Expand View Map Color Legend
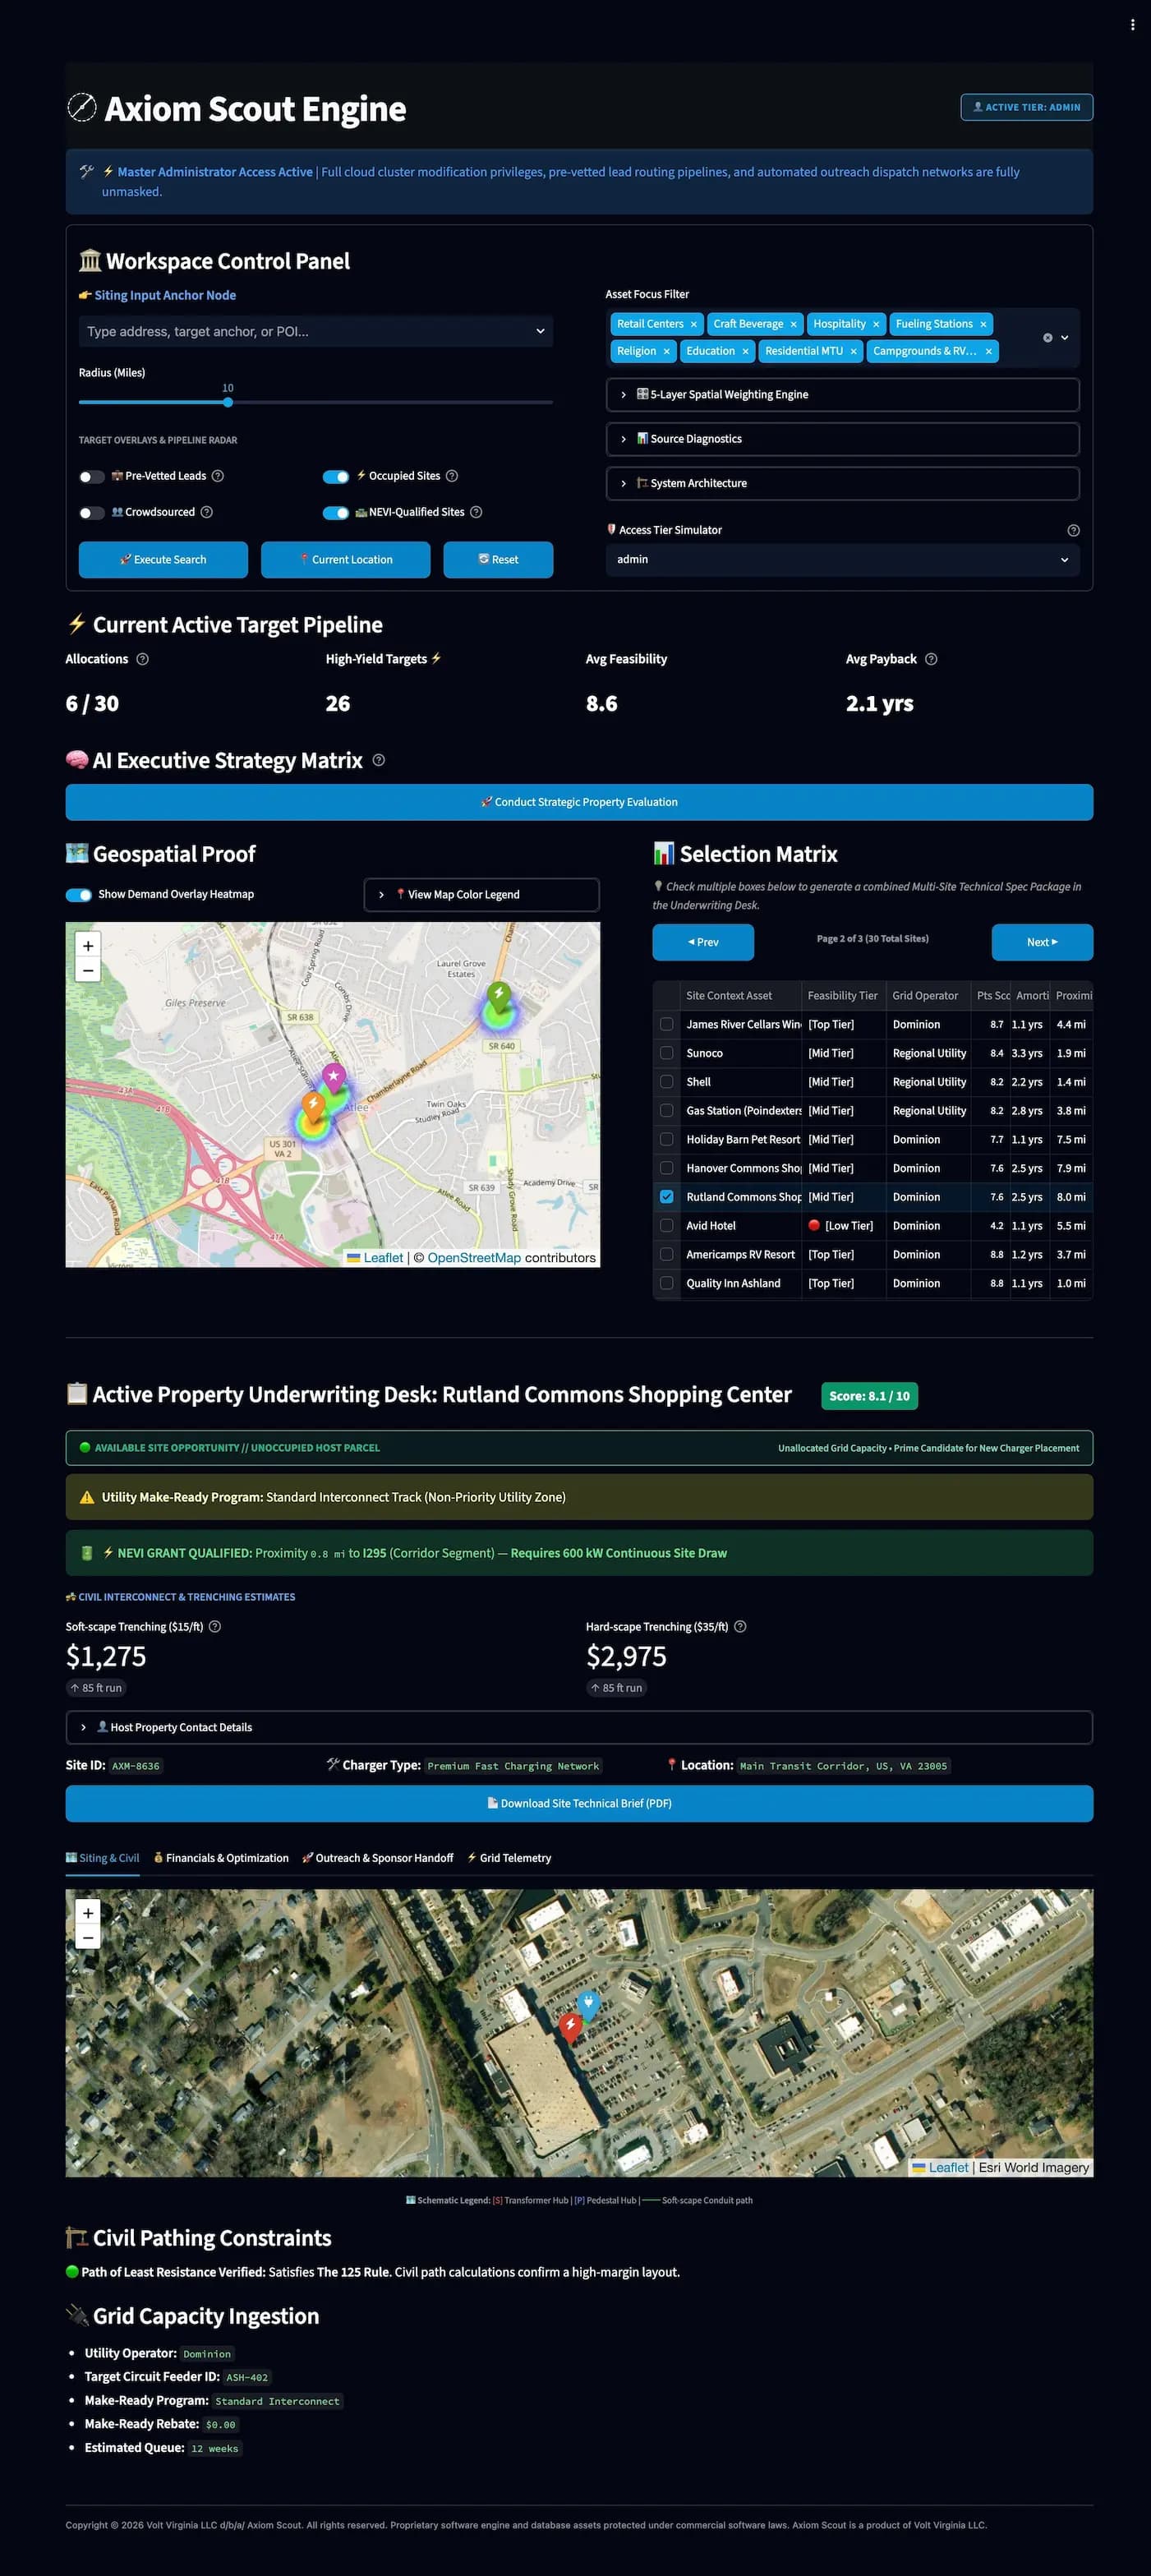Image resolution: width=1151 pixels, height=2576 pixels. (482, 895)
